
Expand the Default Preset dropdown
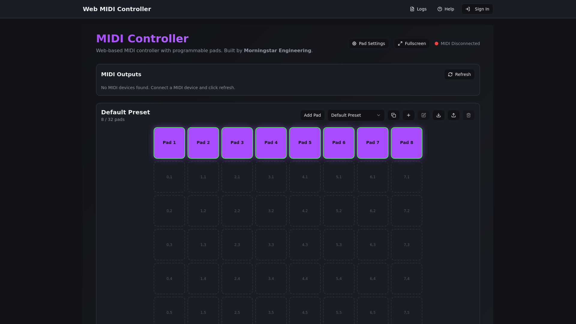356,115
